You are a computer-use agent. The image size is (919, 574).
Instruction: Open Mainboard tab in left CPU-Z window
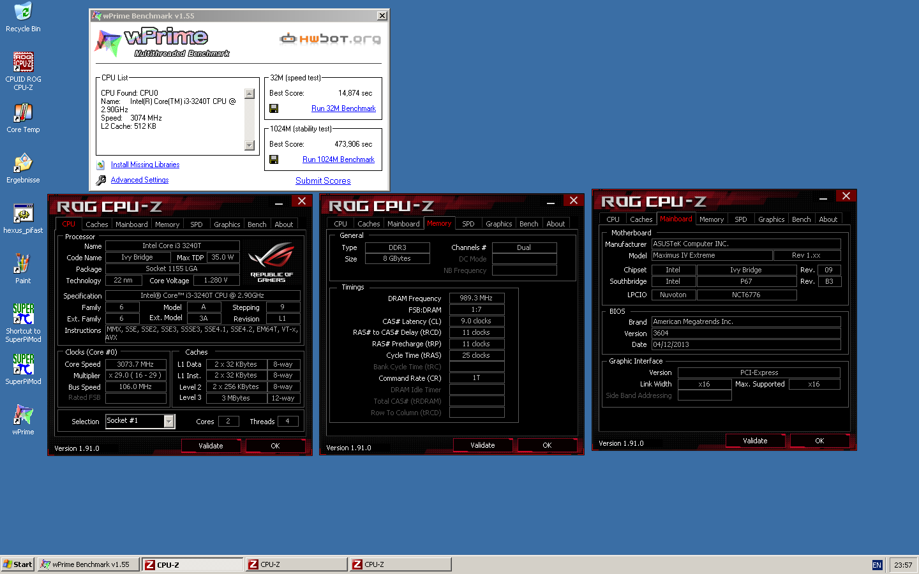(x=131, y=224)
